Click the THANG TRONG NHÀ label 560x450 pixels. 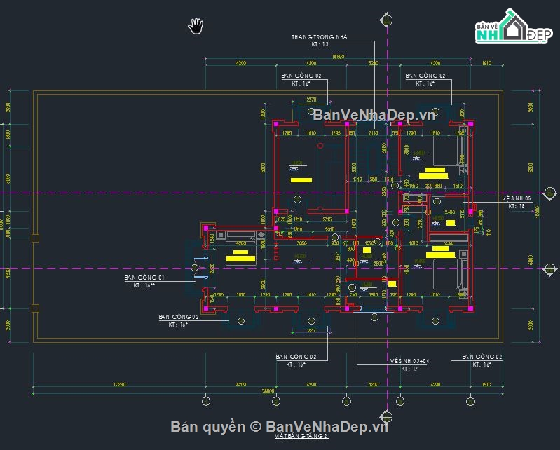pyautogui.click(x=320, y=37)
